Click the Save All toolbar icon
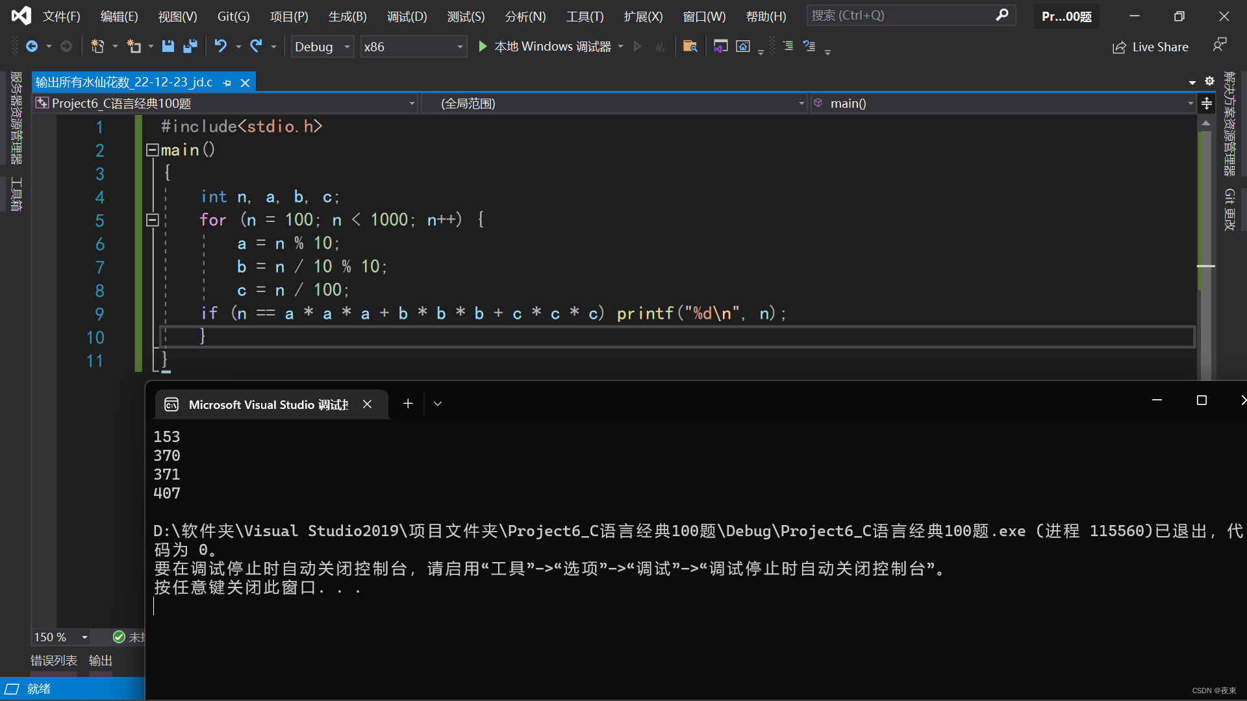 (x=190, y=46)
